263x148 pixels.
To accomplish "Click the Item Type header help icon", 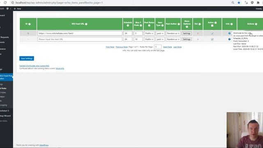I will (x=162, y=25).
